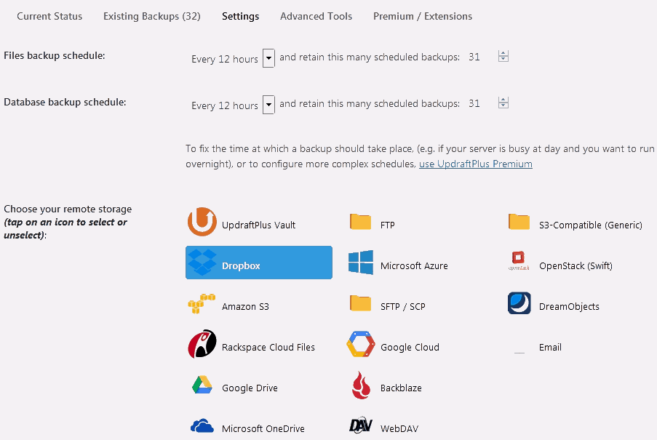Click the DreamObjects label text
Viewport: 657px width, 440px height.
coord(569,306)
